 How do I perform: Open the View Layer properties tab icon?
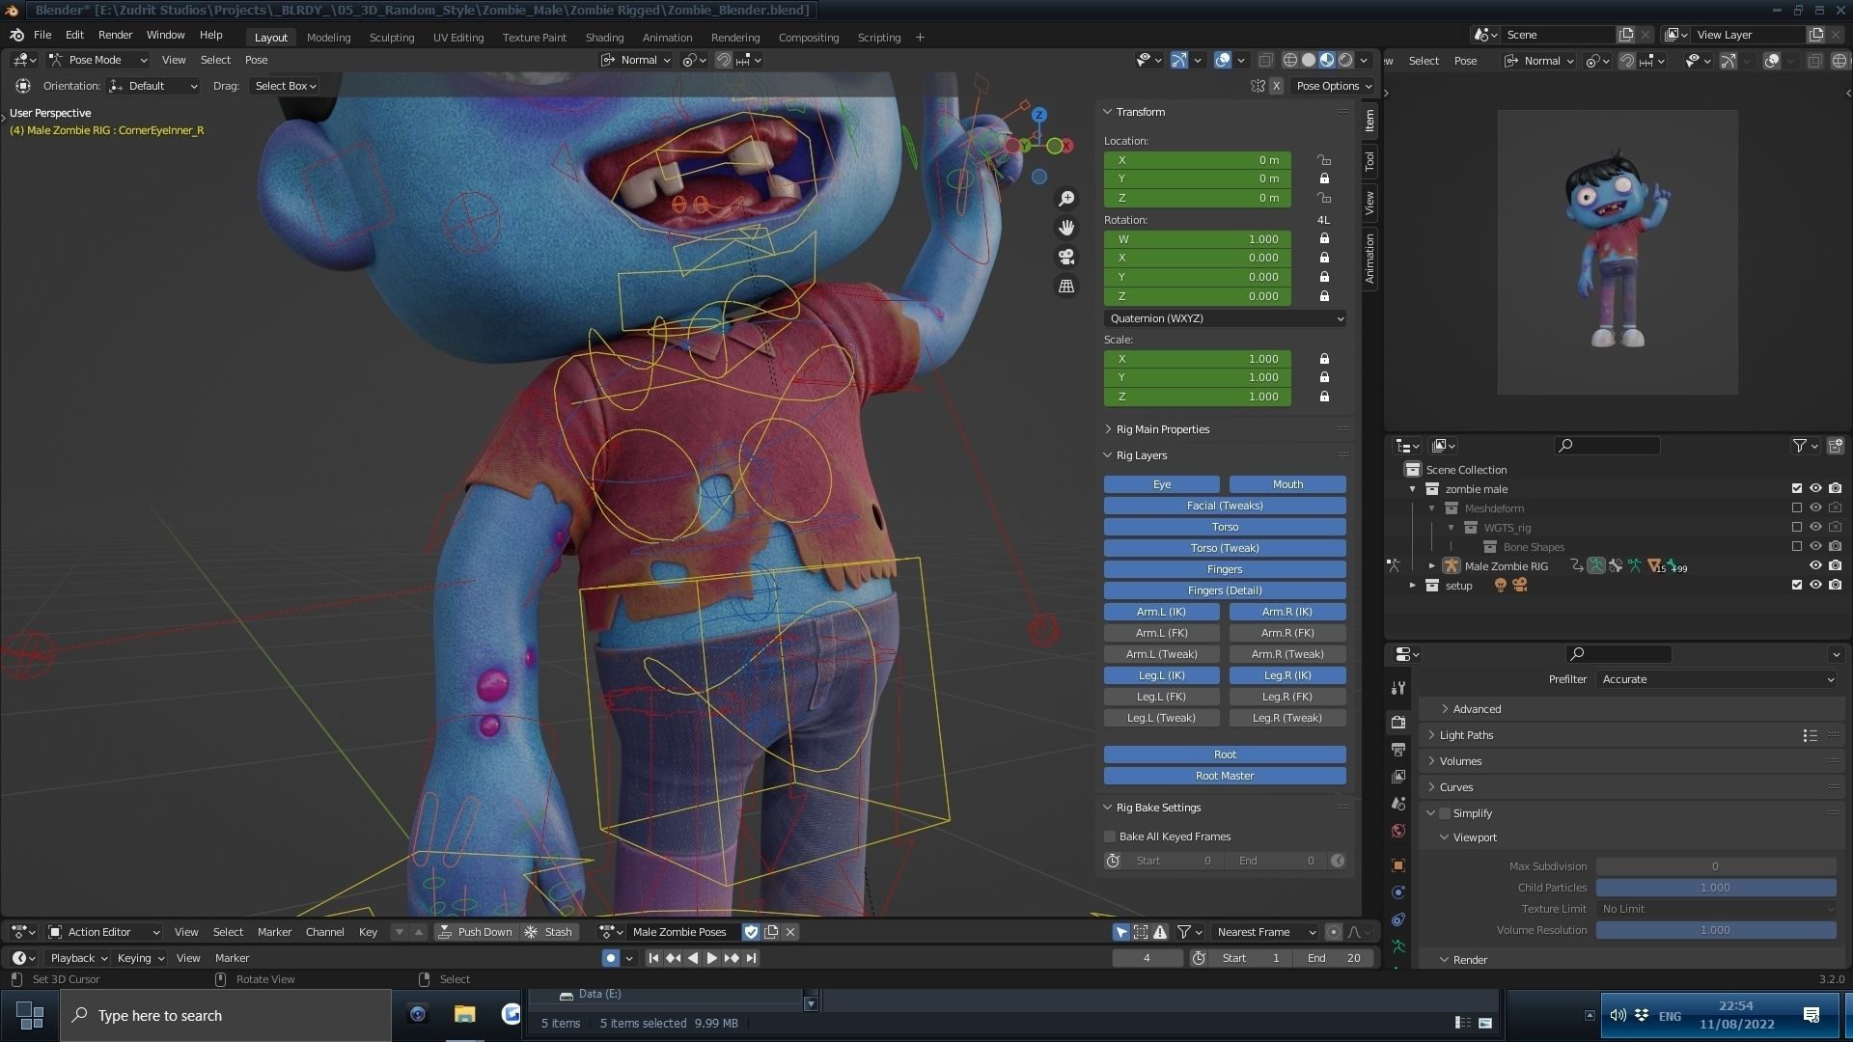point(1398,776)
